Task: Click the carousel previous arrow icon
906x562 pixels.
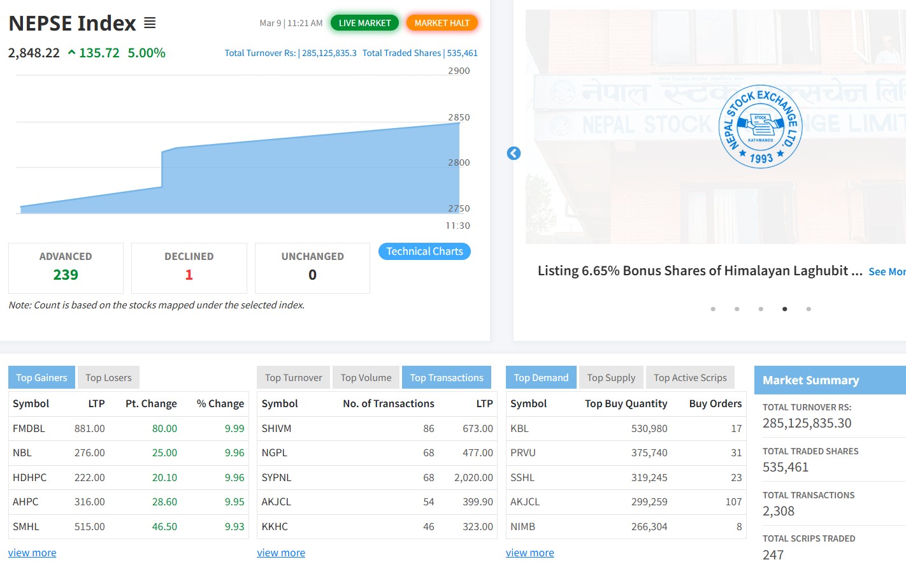Action: pyautogui.click(x=514, y=154)
